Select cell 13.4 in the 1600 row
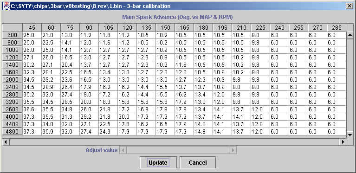The height and width of the screenshot is (173, 356). 108,72
